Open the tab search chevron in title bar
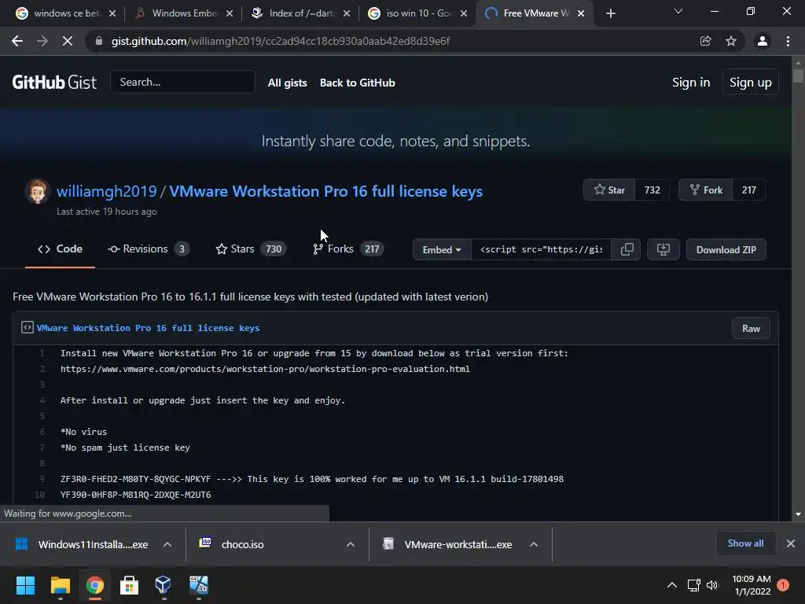This screenshot has width=805, height=604. click(x=678, y=11)
